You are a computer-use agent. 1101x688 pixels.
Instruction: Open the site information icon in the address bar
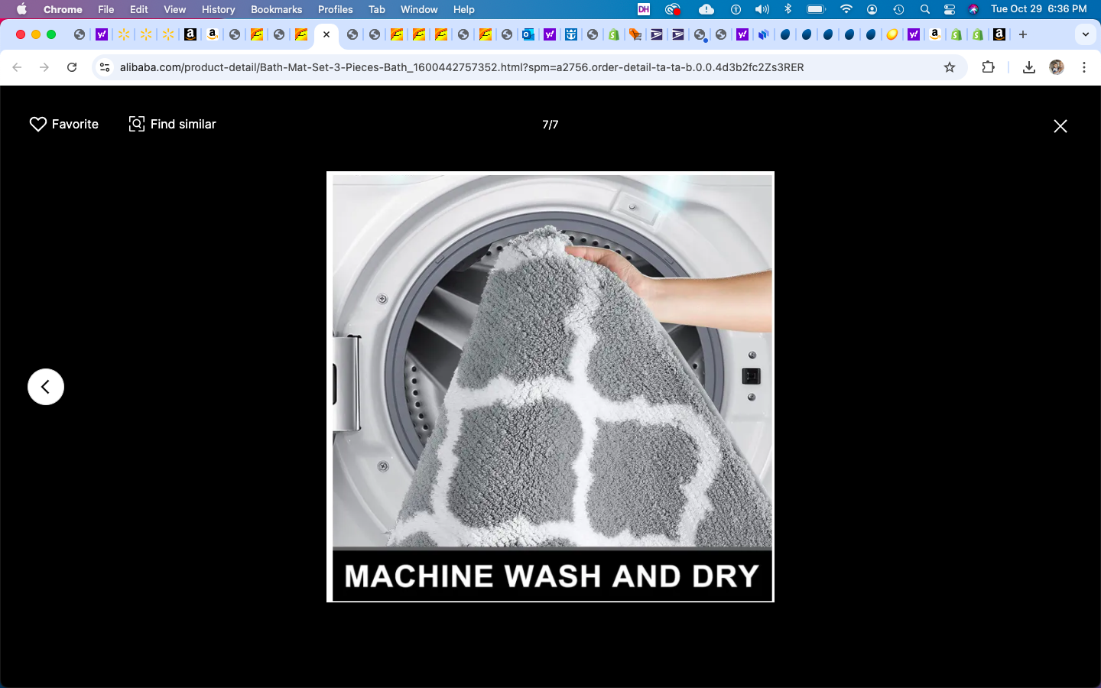(x=105, y=67)
